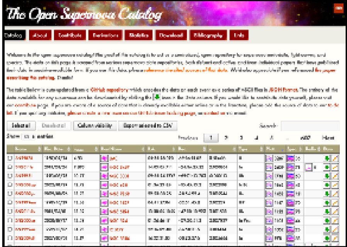Open the Show entries count dropdown
Image resolution: width=347 pixels, height=247 pixels.
28,137
